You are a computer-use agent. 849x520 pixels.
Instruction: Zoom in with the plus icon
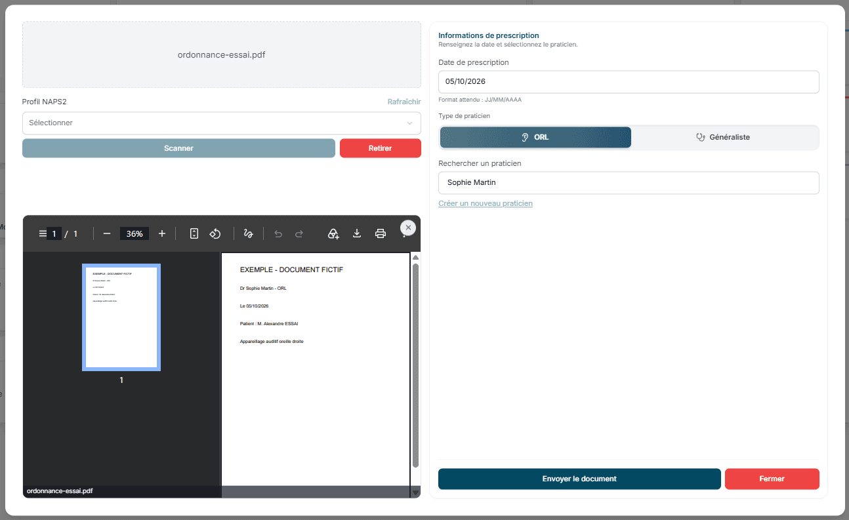(x=162, y=233)
